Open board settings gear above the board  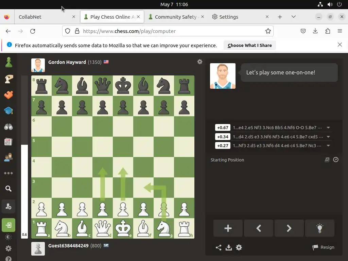pos(200,62)
